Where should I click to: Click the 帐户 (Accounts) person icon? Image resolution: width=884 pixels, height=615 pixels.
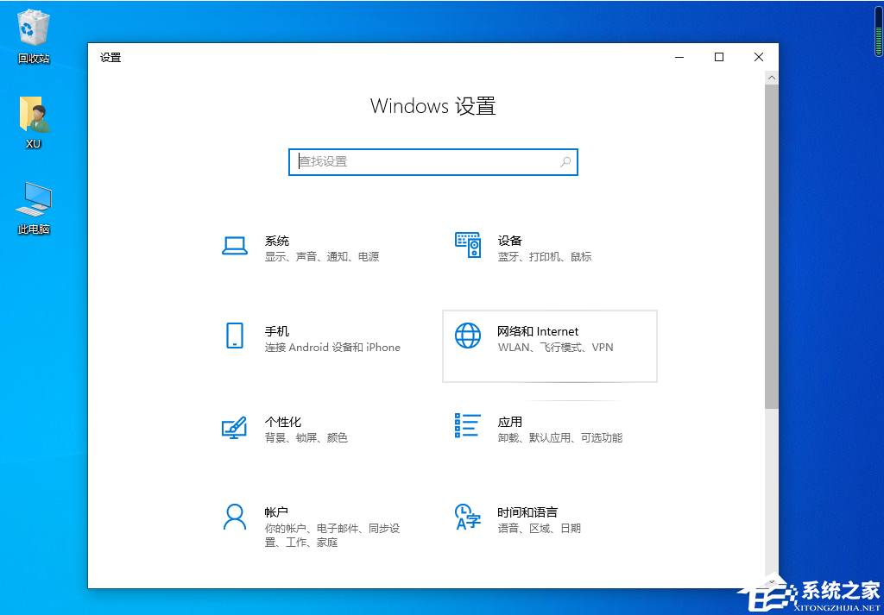235,517
